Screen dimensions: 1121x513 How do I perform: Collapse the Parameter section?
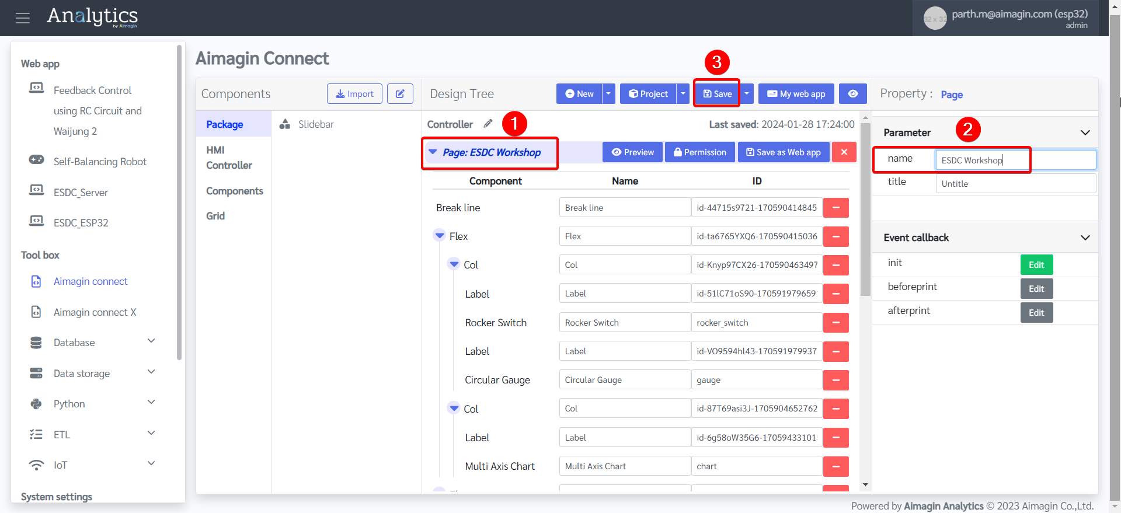pyautogui.click(x=1085, y=132)
